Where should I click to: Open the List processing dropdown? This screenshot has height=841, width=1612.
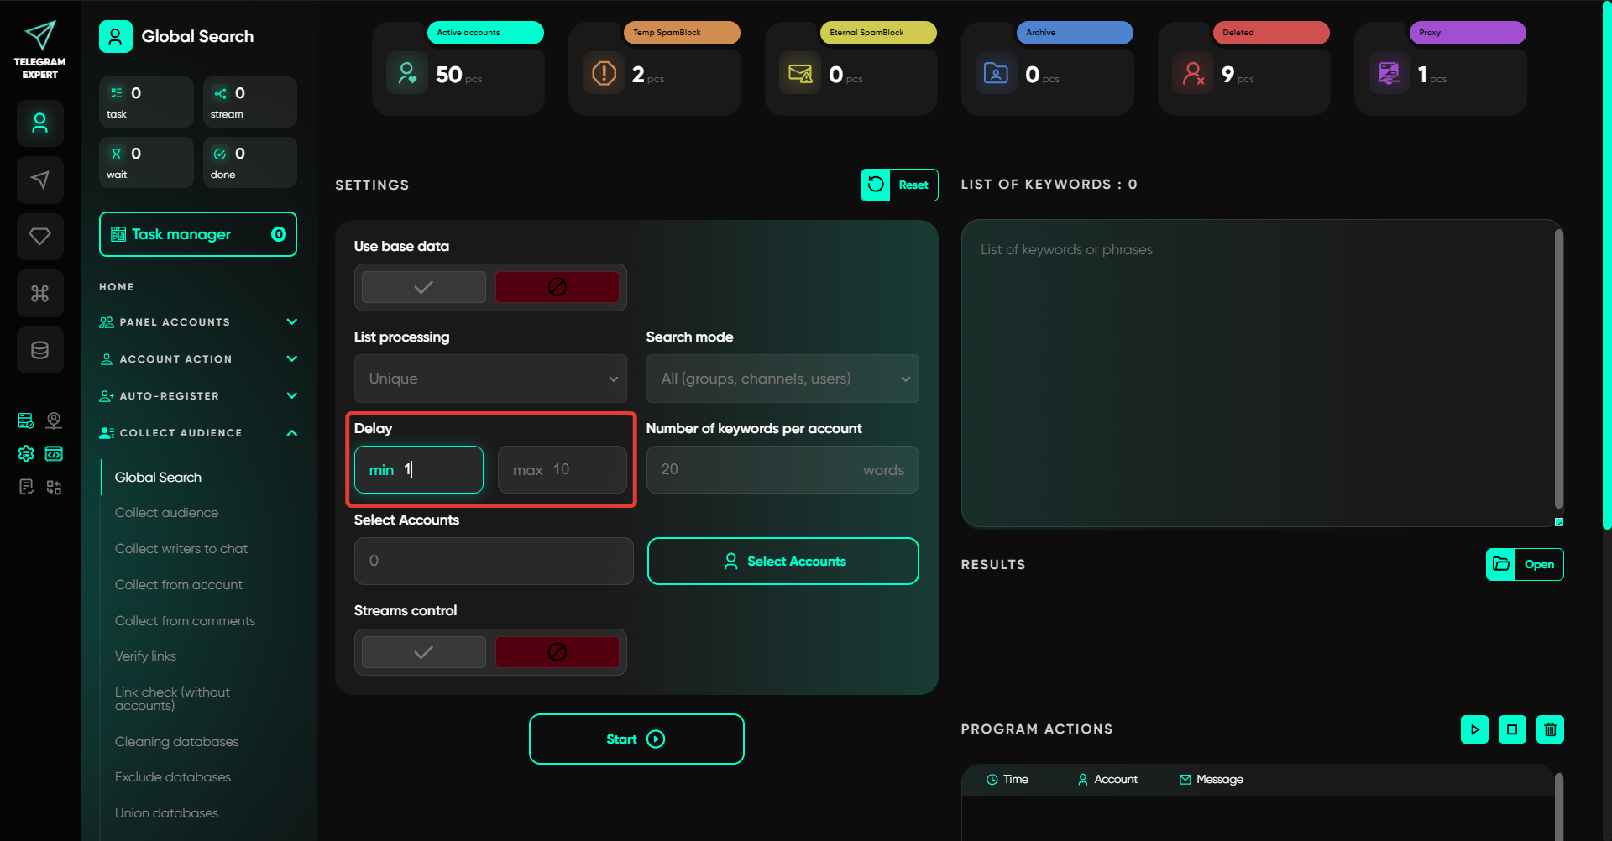490,379
